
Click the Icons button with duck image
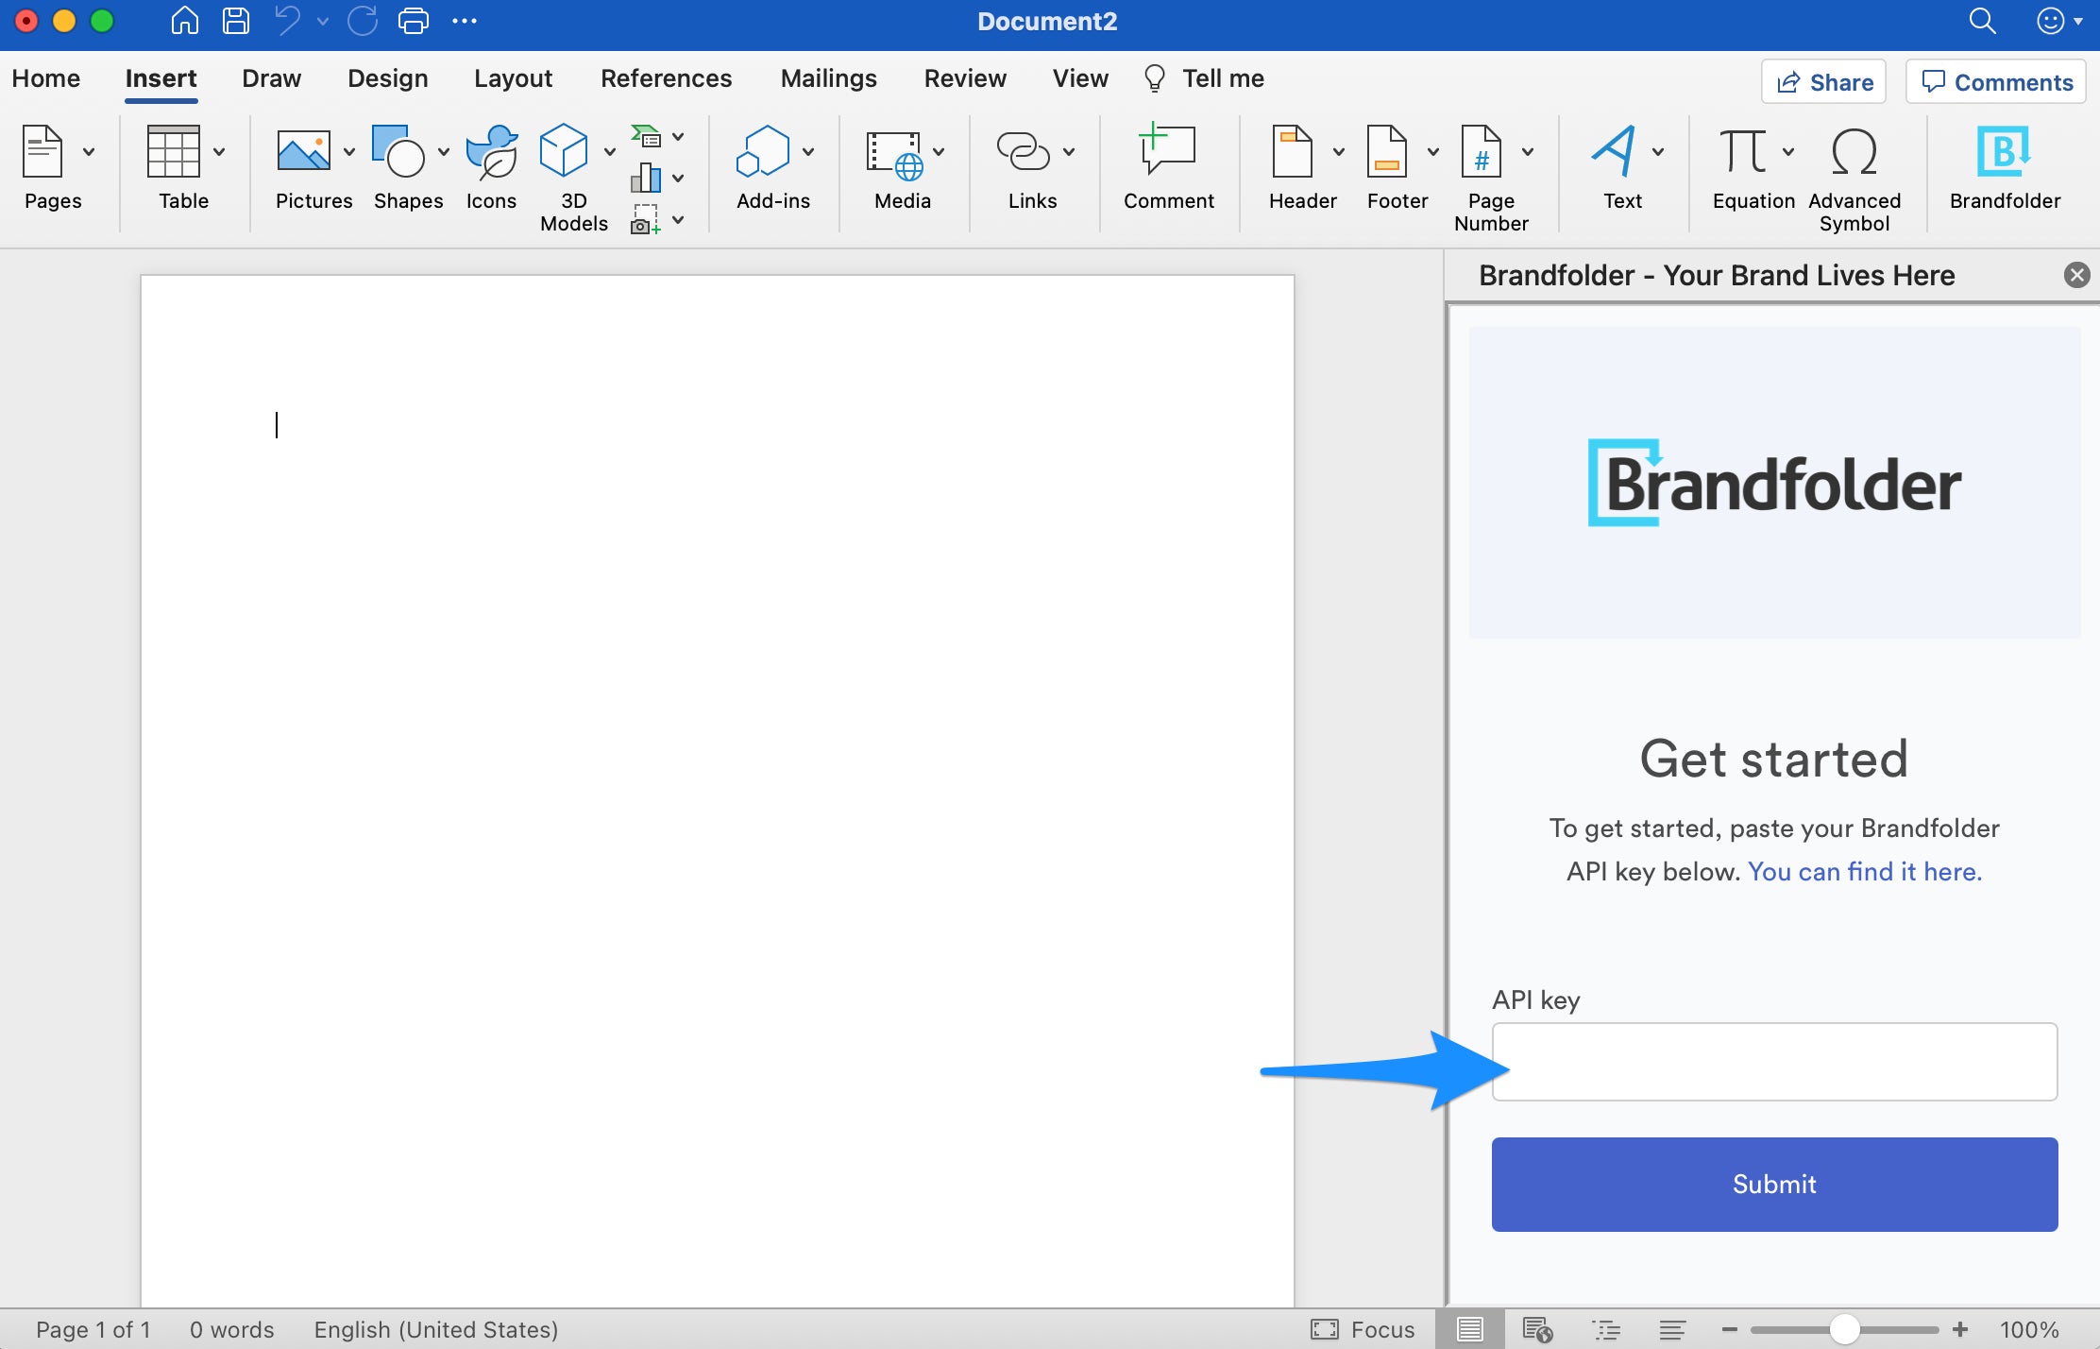tap(492, 151)
